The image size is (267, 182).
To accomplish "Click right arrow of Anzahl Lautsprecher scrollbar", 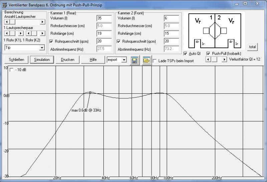I will [42, 22].
